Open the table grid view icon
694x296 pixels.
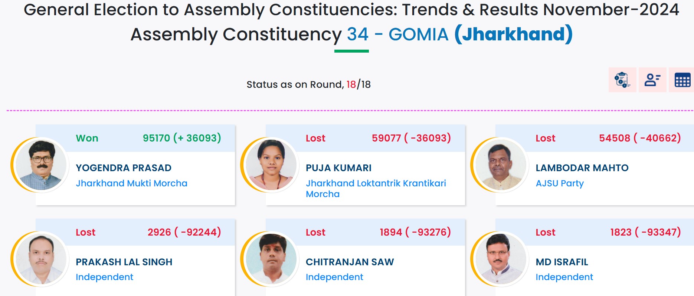point(682,80)
